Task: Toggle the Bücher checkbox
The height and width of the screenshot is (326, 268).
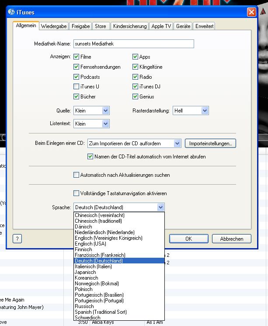Action: point(76,96)
